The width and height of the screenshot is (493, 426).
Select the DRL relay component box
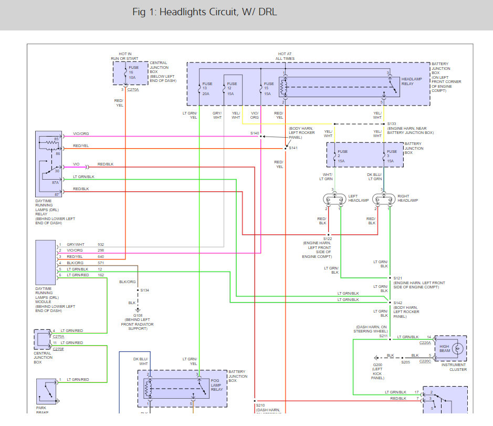coord(48,164)
